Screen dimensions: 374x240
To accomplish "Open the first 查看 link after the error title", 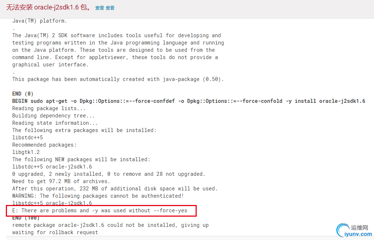I will coord(99,8).
